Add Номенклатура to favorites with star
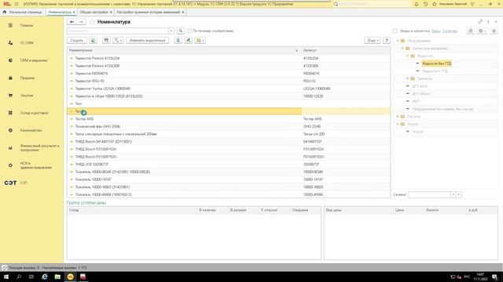 pos(92,22)
